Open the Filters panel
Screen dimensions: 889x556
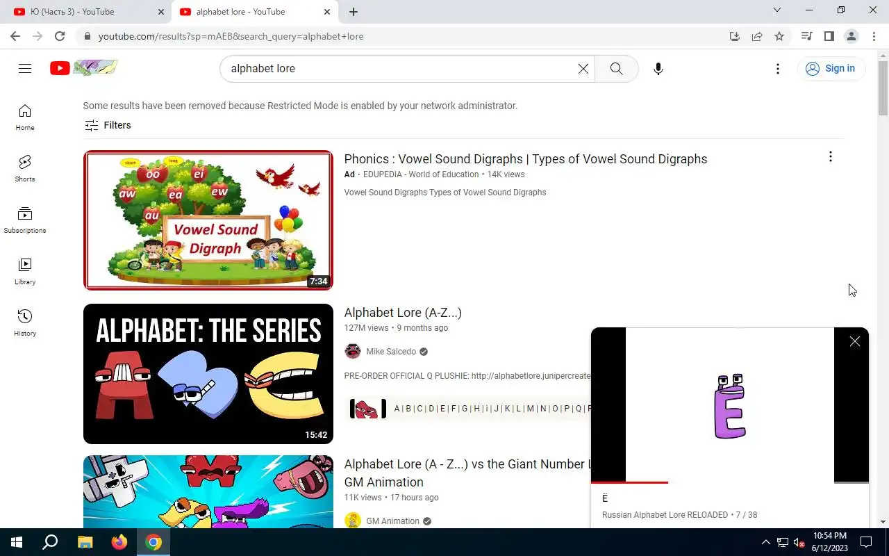[108, 125]
